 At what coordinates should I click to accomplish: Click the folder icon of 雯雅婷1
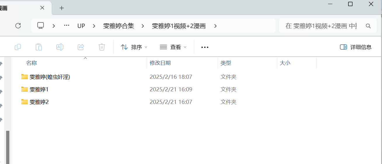pyautogui.click(x=25, y=89)
